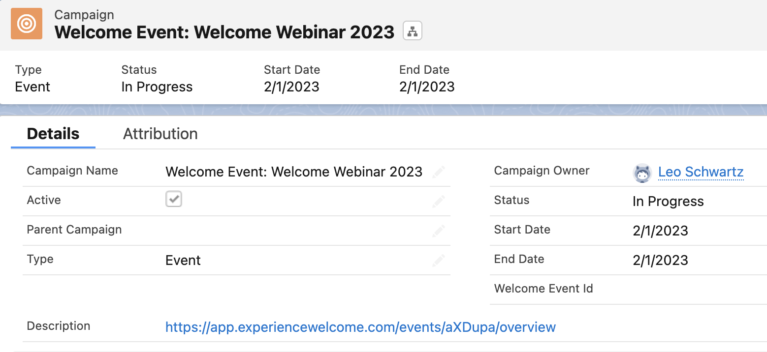Image resolution: width=767 pixels, height=352 pixels.
Task: Edit Campaign Name with pencil icon
Action: click(x=438, y=172)
